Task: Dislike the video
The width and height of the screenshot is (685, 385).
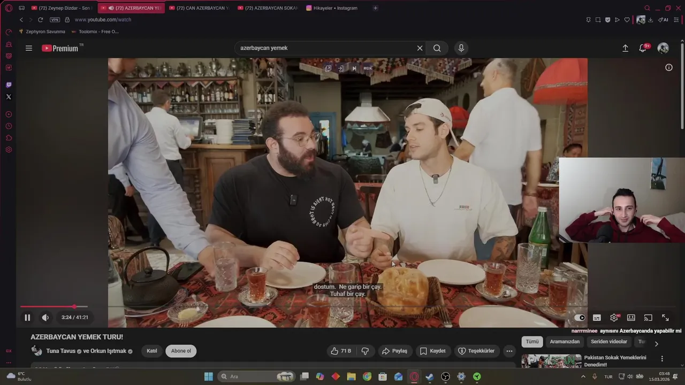Action: [366, 351]
